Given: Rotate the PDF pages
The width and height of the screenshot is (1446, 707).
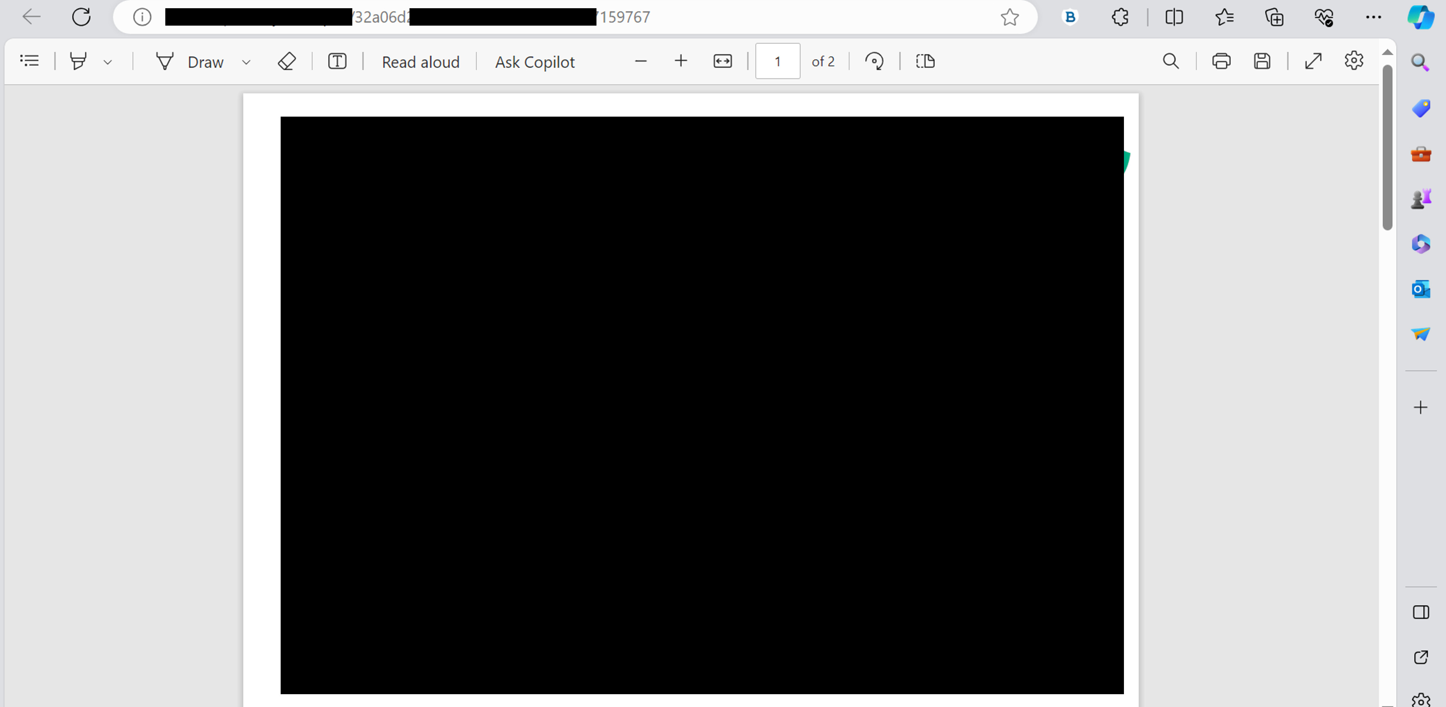Looking at the screenshot, I should pos(874,61).
